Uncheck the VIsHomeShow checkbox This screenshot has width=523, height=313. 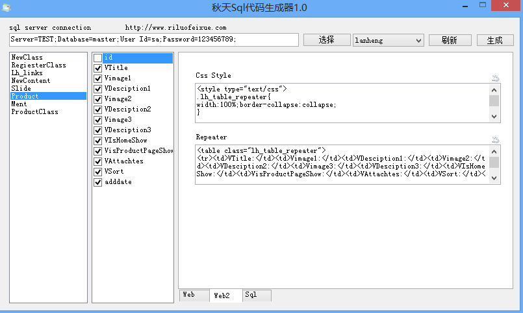pyautogui.click(x=97, y=141)
